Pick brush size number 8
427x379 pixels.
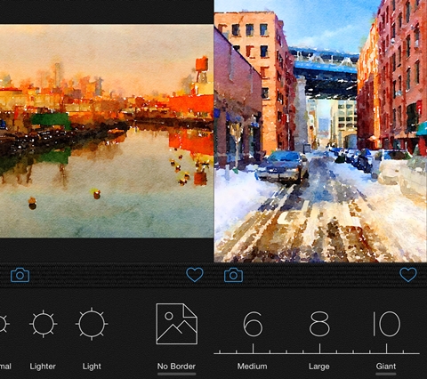pos(319,324)
